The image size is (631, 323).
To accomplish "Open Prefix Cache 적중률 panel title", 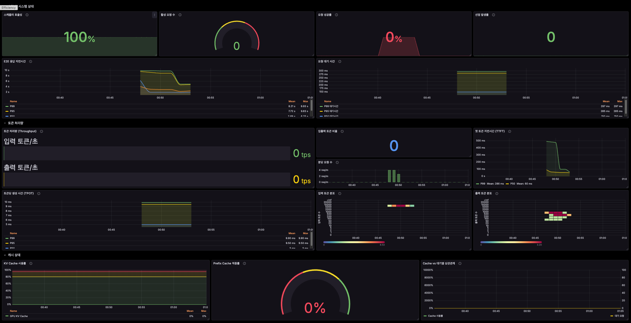I will click(226, 264).
